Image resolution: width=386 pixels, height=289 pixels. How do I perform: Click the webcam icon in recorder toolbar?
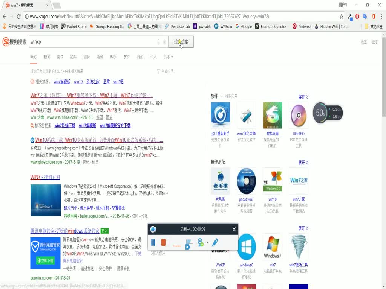[201, 243]
